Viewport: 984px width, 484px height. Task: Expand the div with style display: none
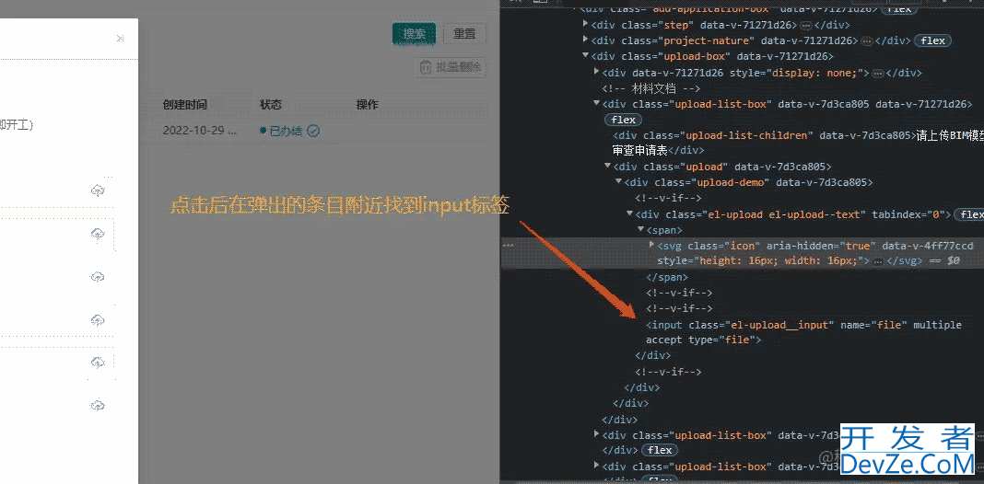[597, 72]
